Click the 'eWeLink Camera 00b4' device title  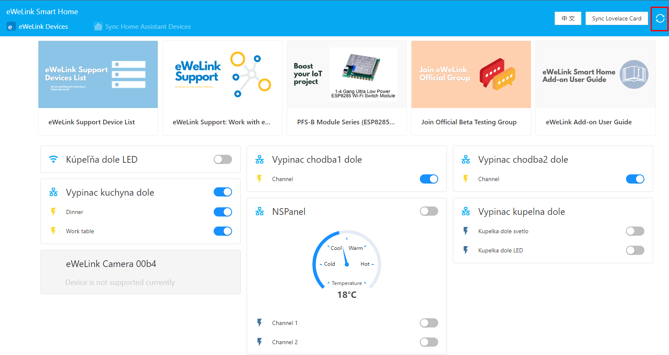coord(111,264)
